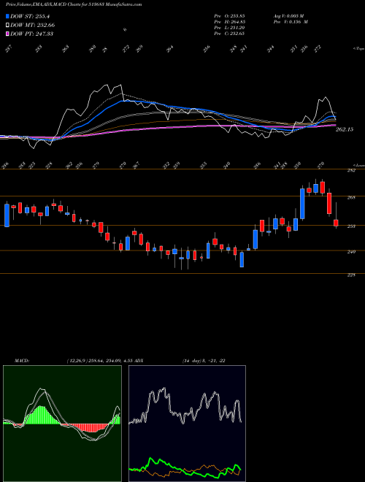Click the 268 price axis label
This screenshot has height=482, width=365.
pyautogui.click(x=351, y=198)
